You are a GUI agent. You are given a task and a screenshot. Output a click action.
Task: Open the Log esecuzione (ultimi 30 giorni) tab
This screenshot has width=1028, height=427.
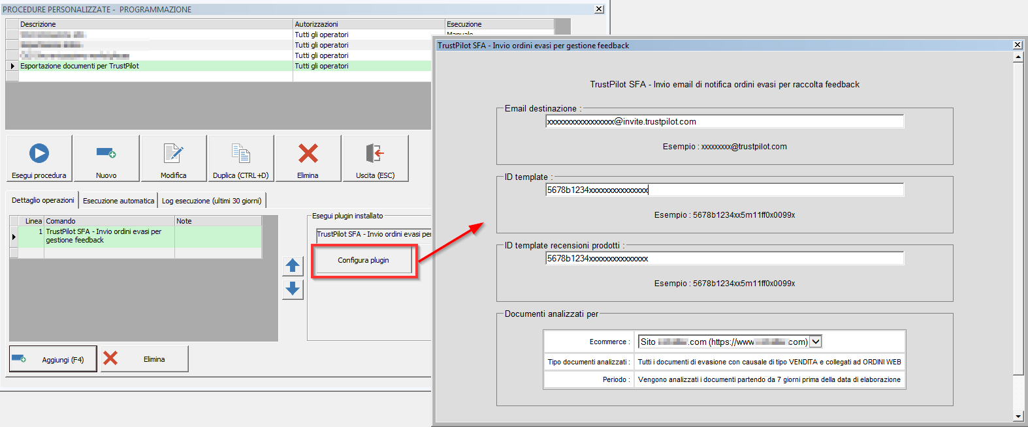pyautogui.click(x=212, y=201)
